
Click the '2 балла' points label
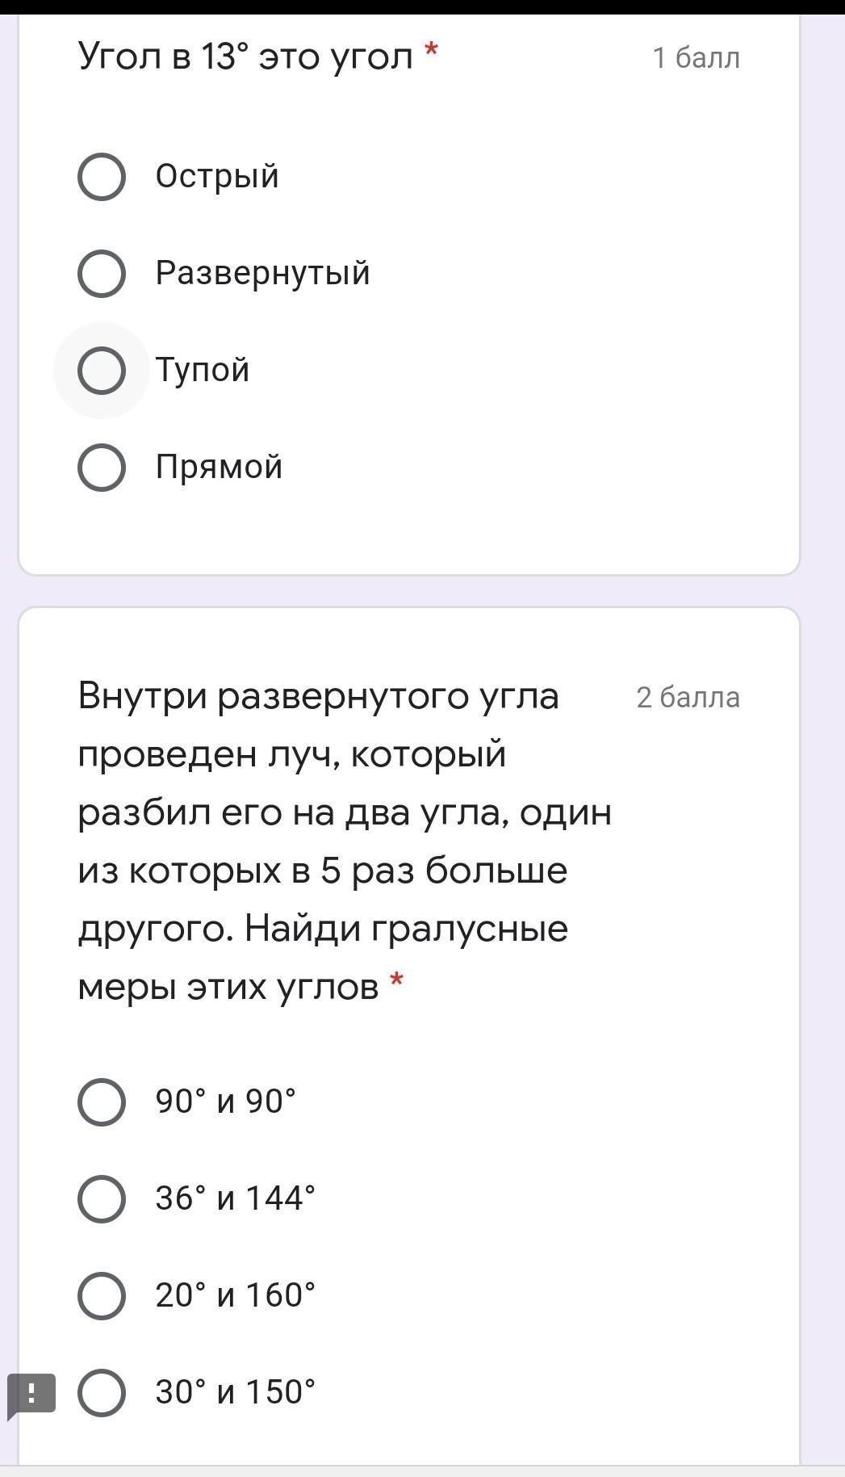pos(688,698)
